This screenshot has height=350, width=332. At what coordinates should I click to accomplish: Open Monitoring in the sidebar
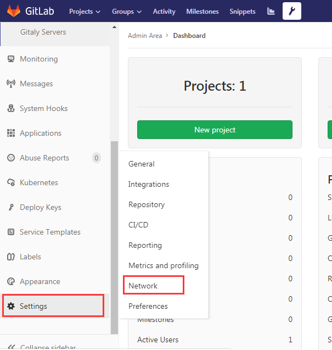pyautogui.click(x=38, y=59)
